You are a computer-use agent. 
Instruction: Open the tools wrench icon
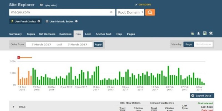tap(211, 34)
